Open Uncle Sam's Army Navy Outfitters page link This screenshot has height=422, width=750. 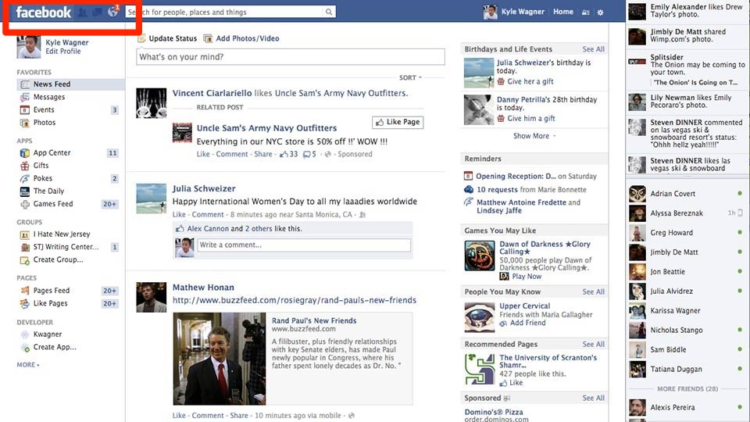[x=266, y=128]
